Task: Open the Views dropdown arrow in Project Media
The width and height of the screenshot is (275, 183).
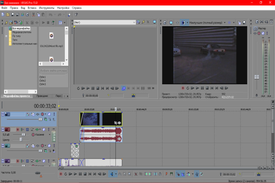Action: point(65,22)
